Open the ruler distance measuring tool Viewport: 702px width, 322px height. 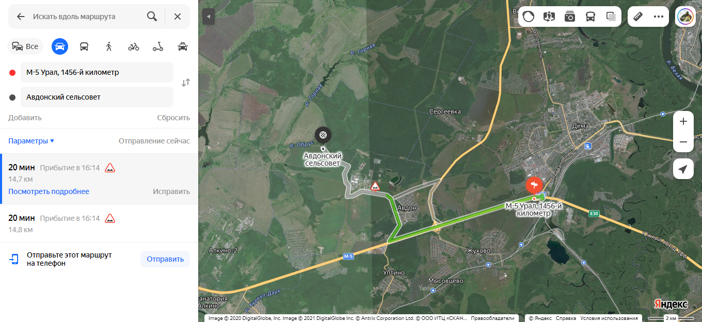click(637, 17)
